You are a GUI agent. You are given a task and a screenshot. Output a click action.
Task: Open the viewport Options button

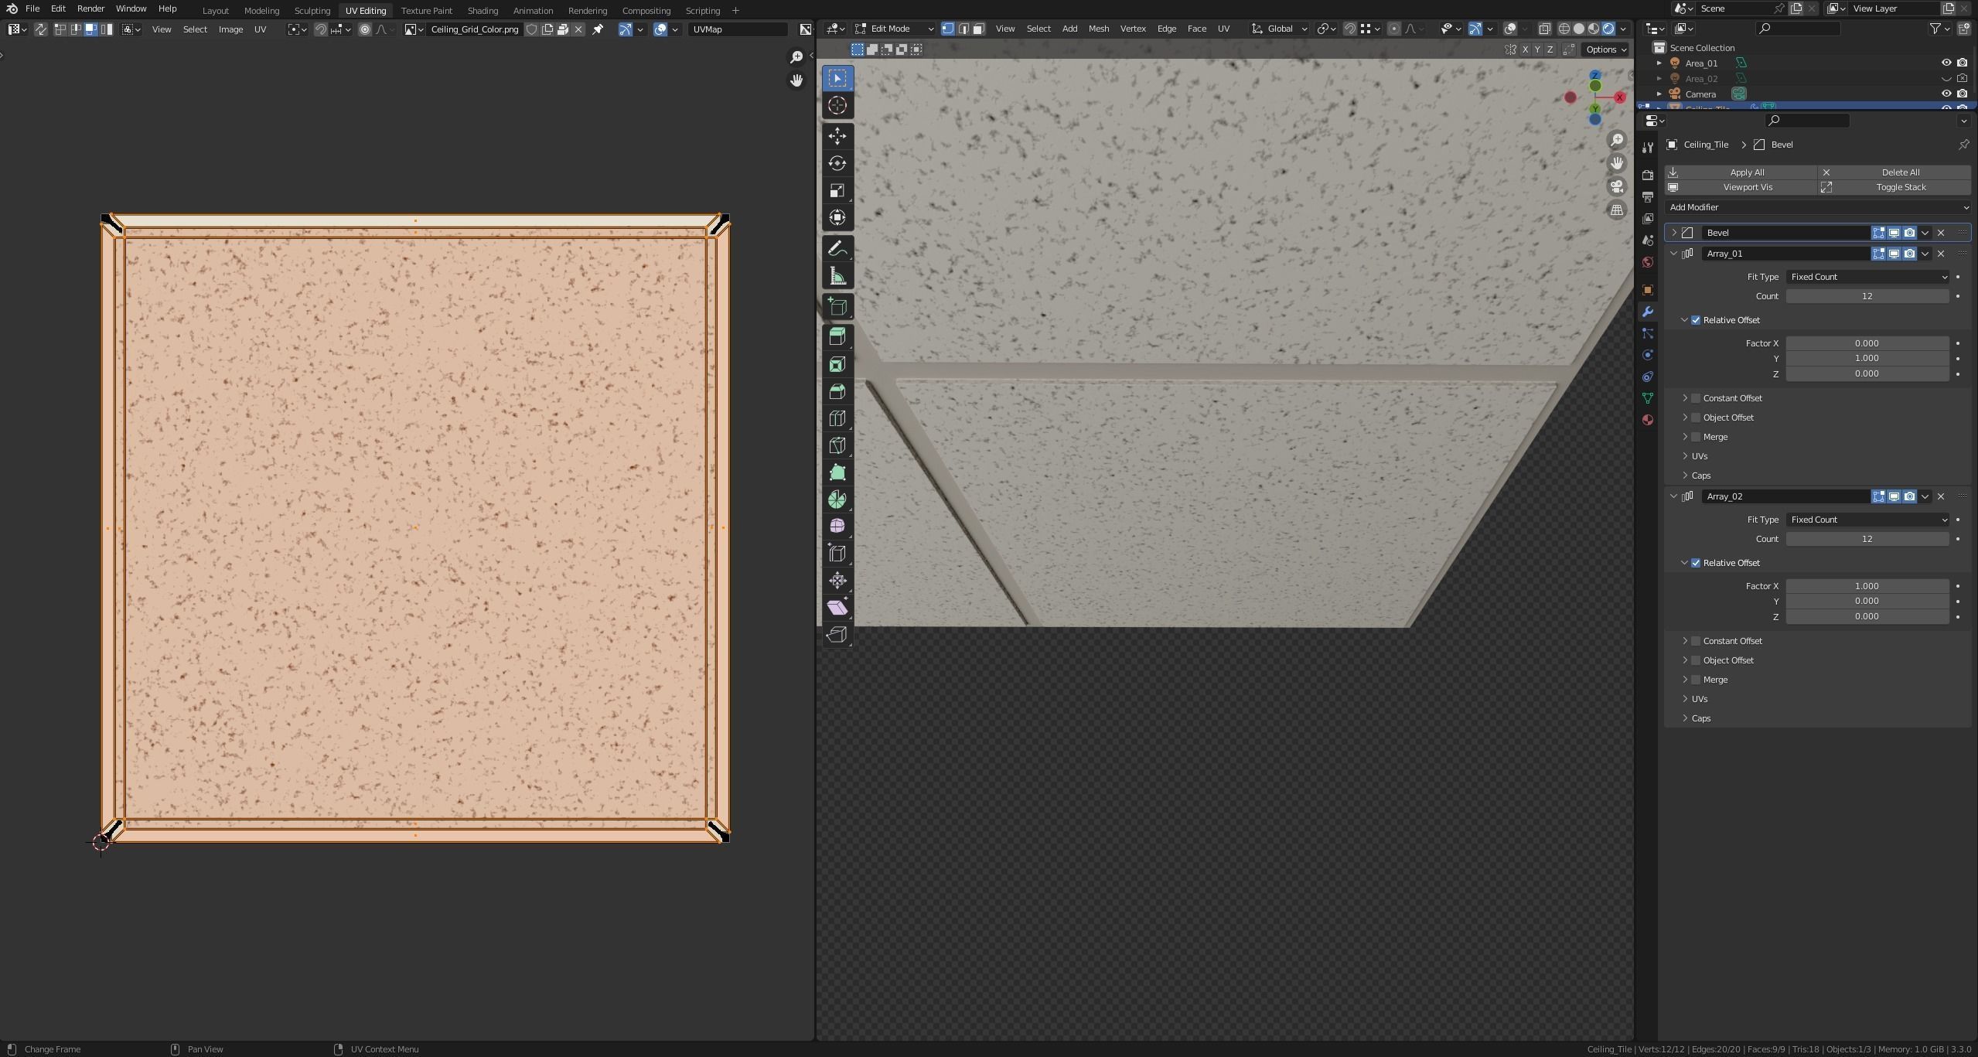(1605, 49)
